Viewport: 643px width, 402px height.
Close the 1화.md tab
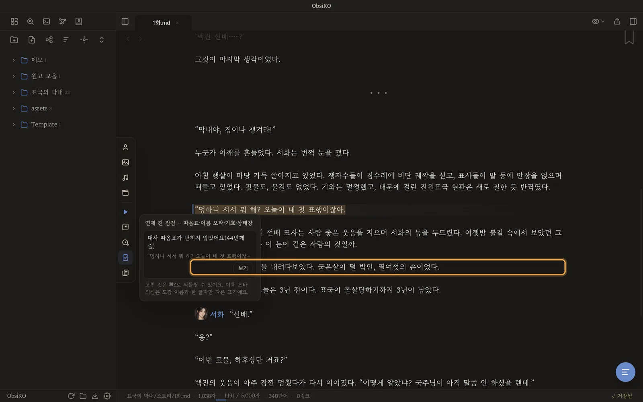(x=177, y=23)
